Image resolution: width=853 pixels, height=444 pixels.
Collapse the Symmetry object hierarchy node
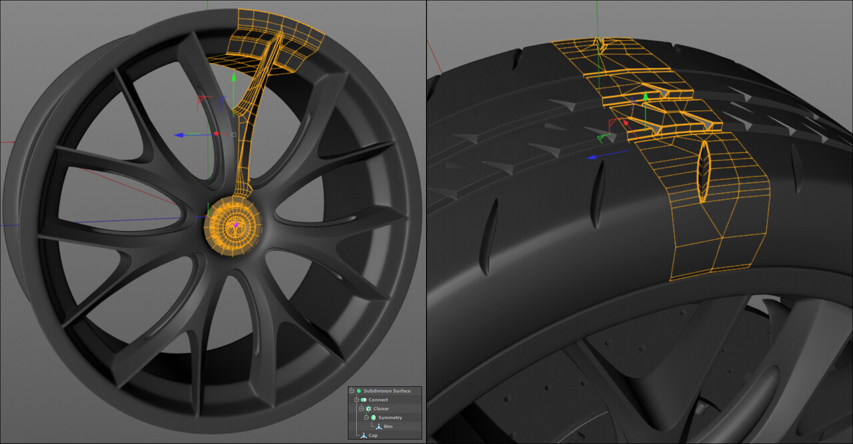pos(367,417)
